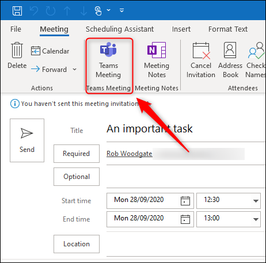Open the 13:00 end time dropdown
The image size is (266, 263).
tap(256, 219)
